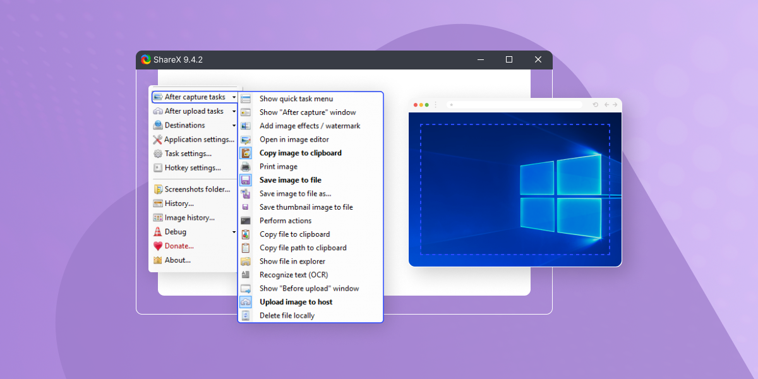Expand After capture tasks submenu arrow
The image size is (758, 379).
pos(234,98)
